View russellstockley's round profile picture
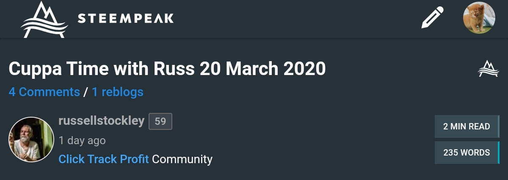The width and height of the screenshot is (508, 180). click(31, 140)
